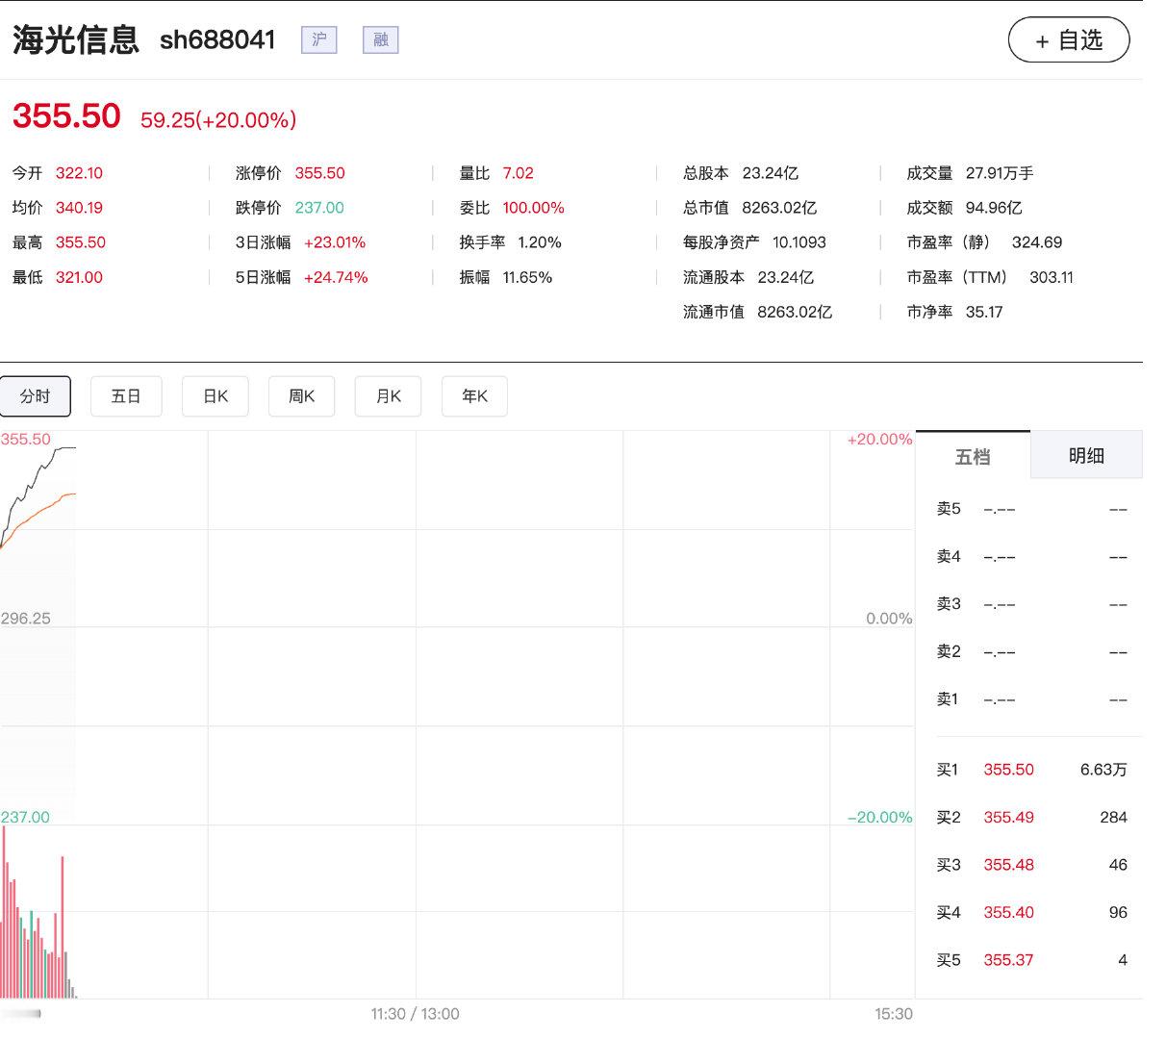Click the stock code sh688041
Viewport: 1166px width, 1039px height.
tap(217, 40)
